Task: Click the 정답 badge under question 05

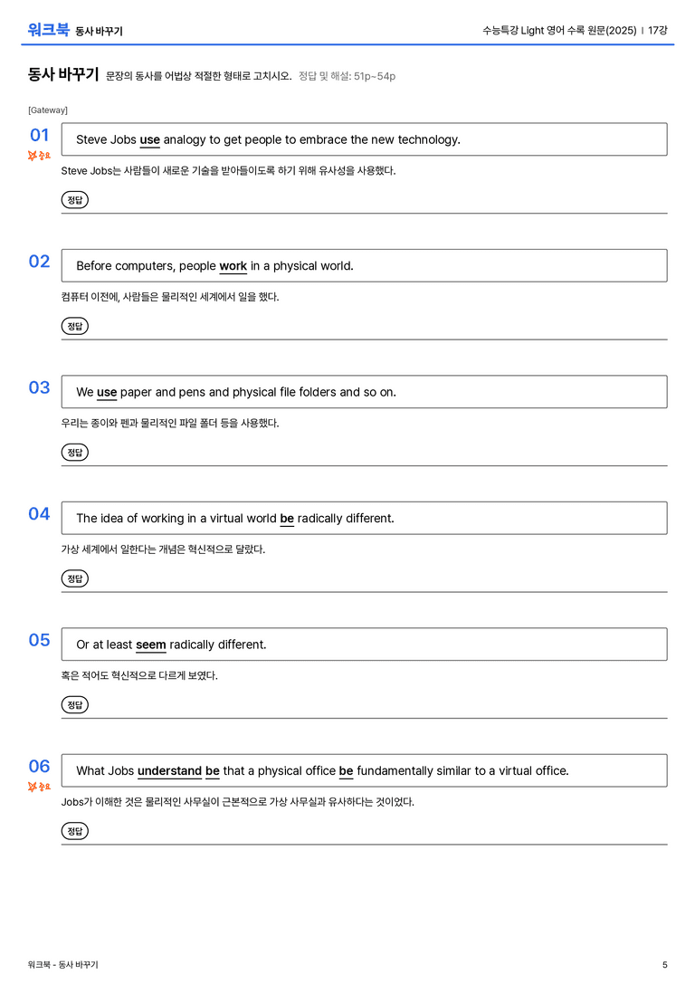Action: [x=74, y=705]
